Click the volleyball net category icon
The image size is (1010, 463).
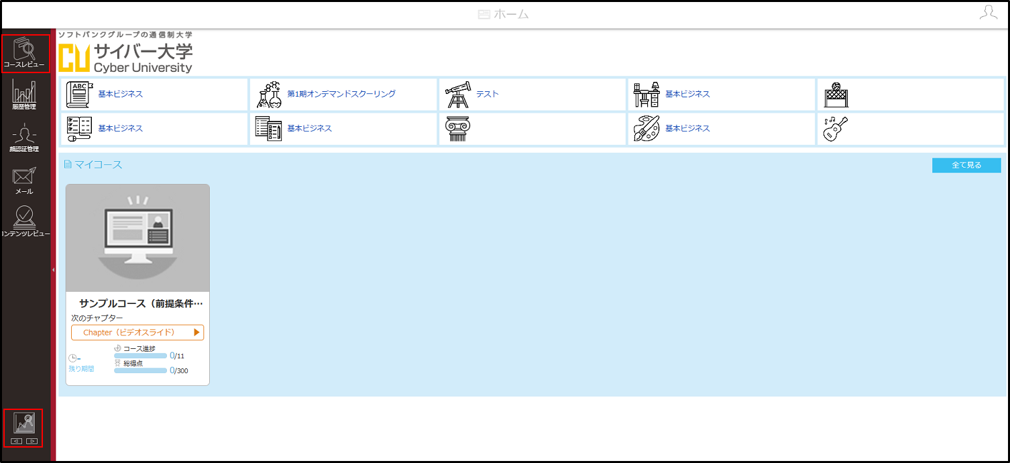(x=836, y=95)
